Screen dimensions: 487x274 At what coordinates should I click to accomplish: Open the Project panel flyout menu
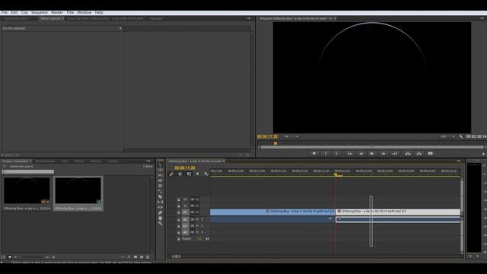[148, 161]
